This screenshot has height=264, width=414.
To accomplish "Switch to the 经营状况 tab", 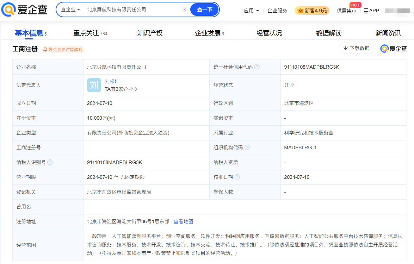I will pos(269,33).
